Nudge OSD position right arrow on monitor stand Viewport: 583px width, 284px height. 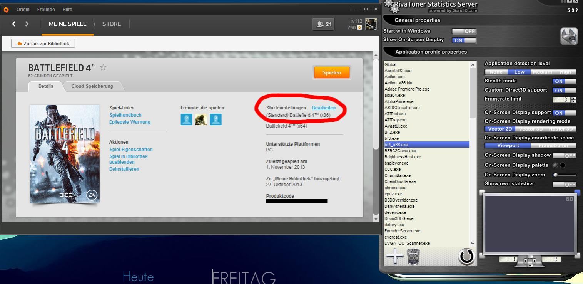(x=535, y=261)
